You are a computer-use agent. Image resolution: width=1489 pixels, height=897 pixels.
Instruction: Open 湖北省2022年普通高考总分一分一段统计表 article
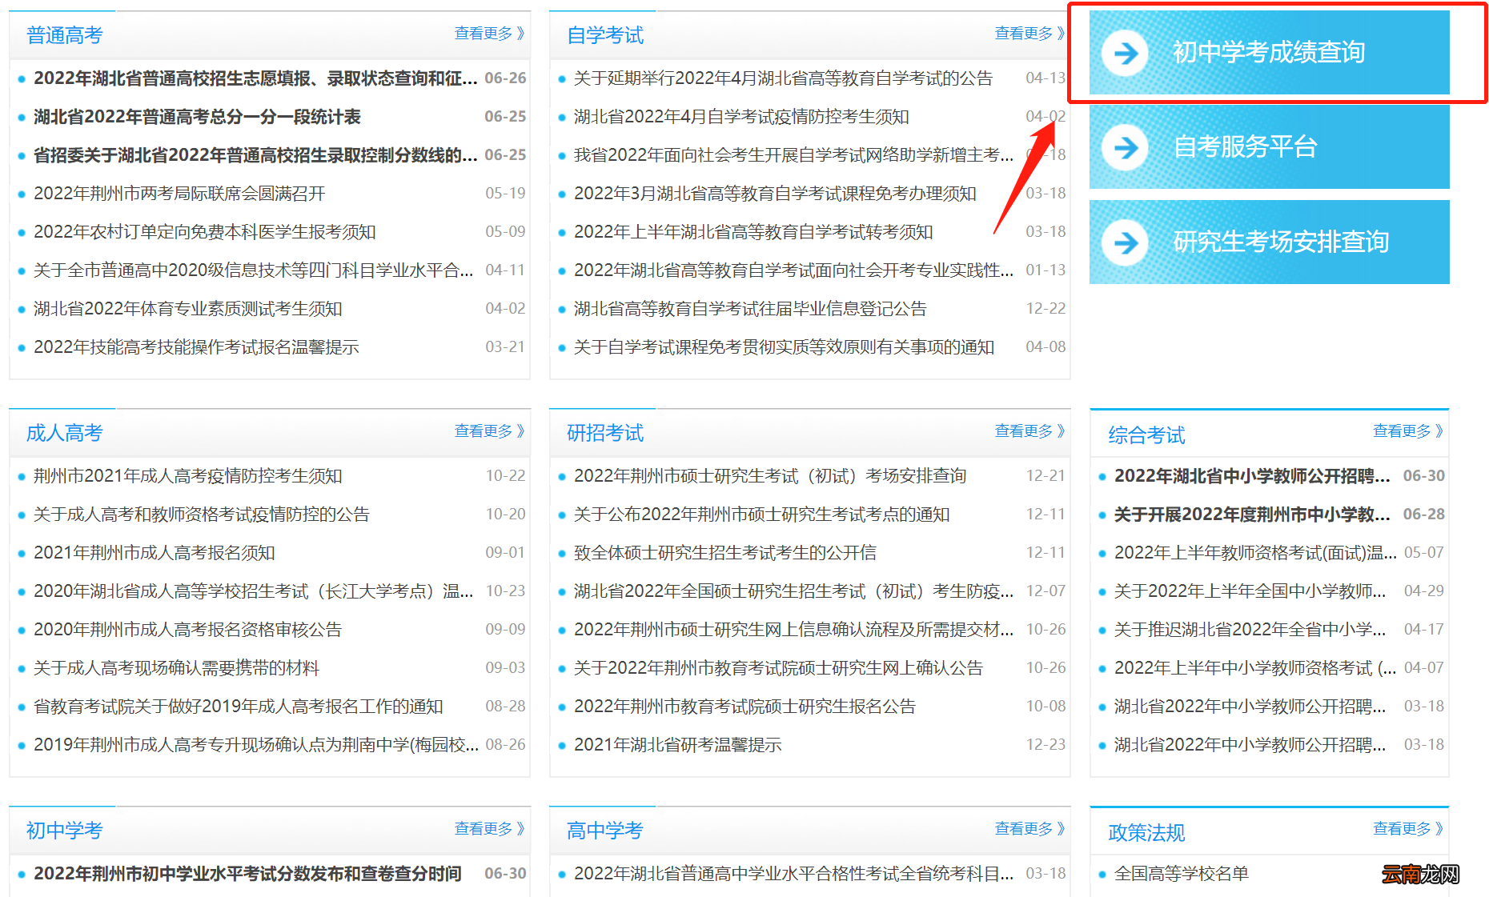pyautogui.click(x=197, y=117)
